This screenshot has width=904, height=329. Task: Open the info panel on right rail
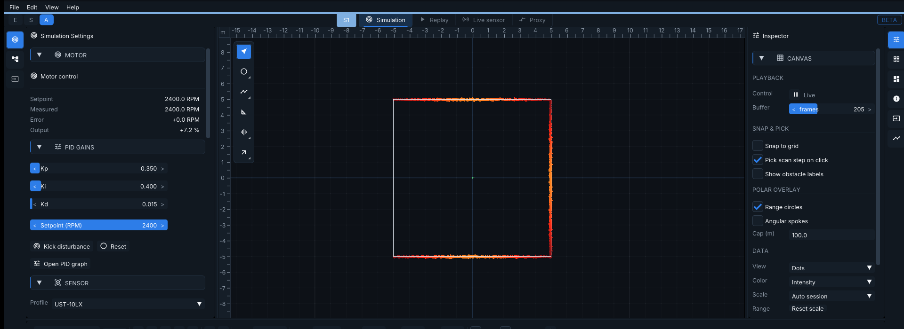click(x=896, y=99)
